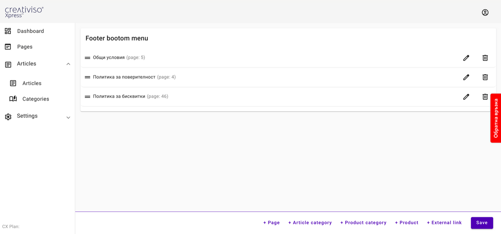Open the Articles submenu item
This screenshot has width=501, height=234.
point(32,83)
